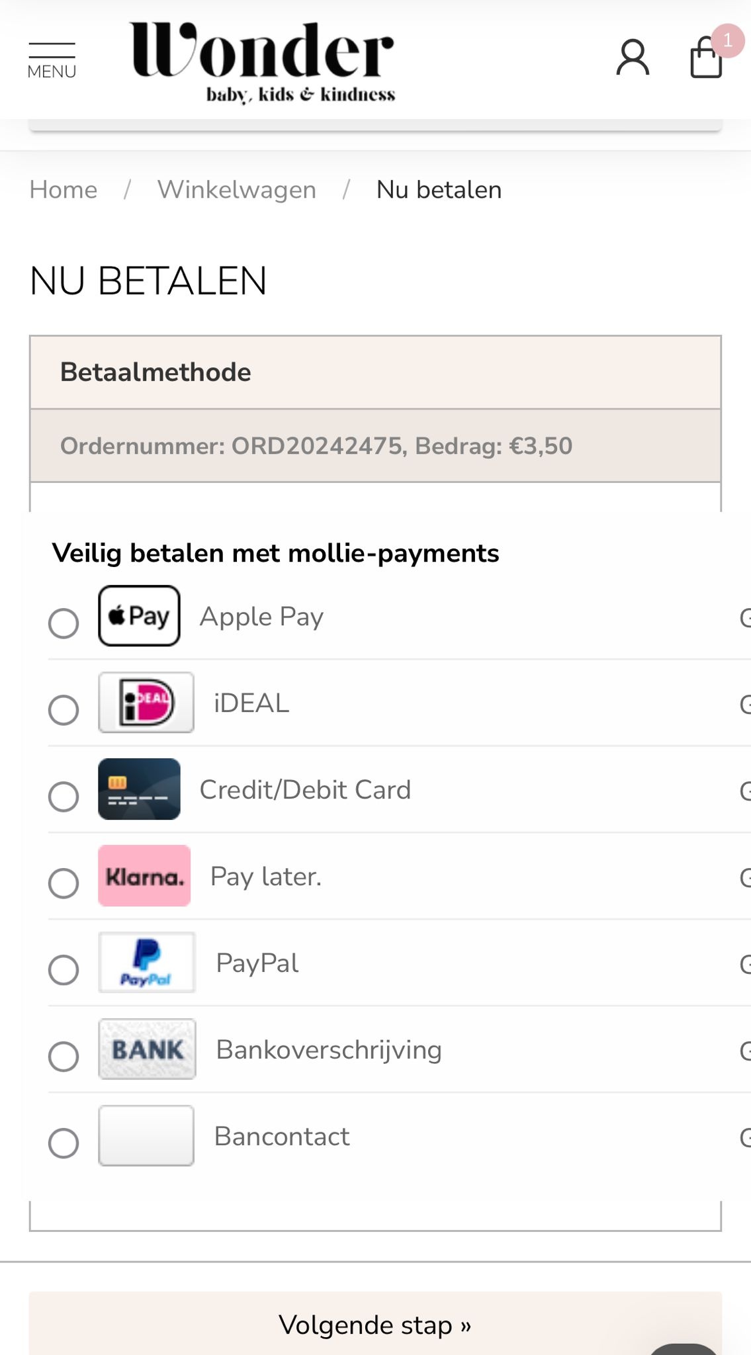Viewport: 751px width, 1355px height.
Task: Click the iDEAL logo icon
Action: pyautogui.click(x=146, y=703)
